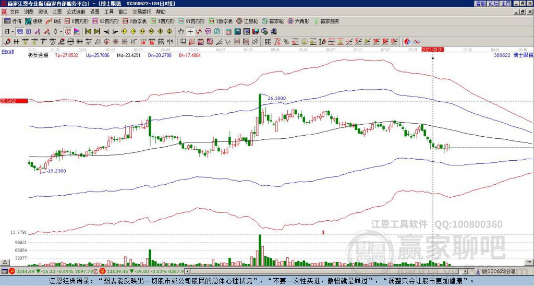Screen dimensions: 534x286
Task: Click the yin-yang icon
Action: pos(407,42)
